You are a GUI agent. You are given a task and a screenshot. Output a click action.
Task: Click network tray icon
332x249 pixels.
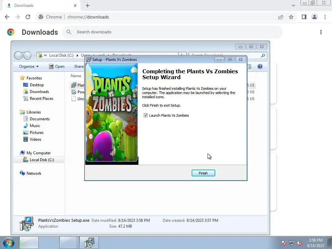tap(291, 243)
